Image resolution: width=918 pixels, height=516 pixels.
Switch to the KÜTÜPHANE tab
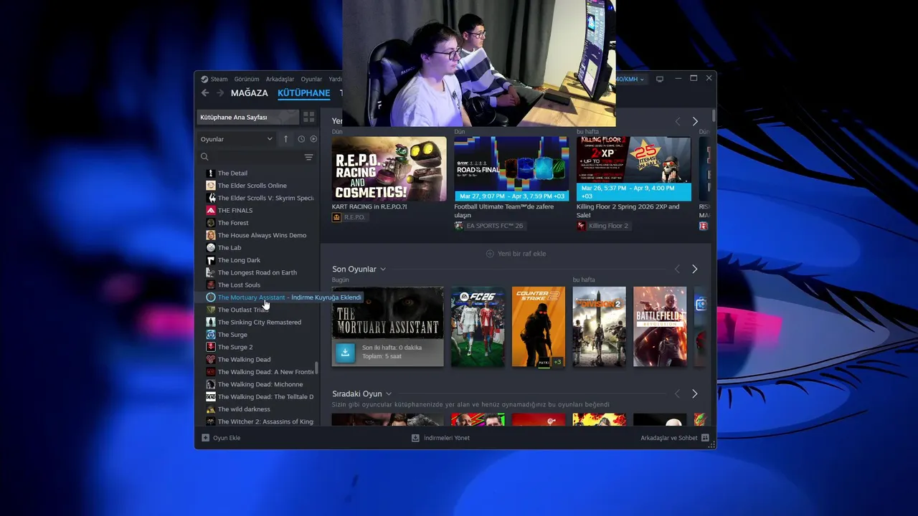pos(303,93)
